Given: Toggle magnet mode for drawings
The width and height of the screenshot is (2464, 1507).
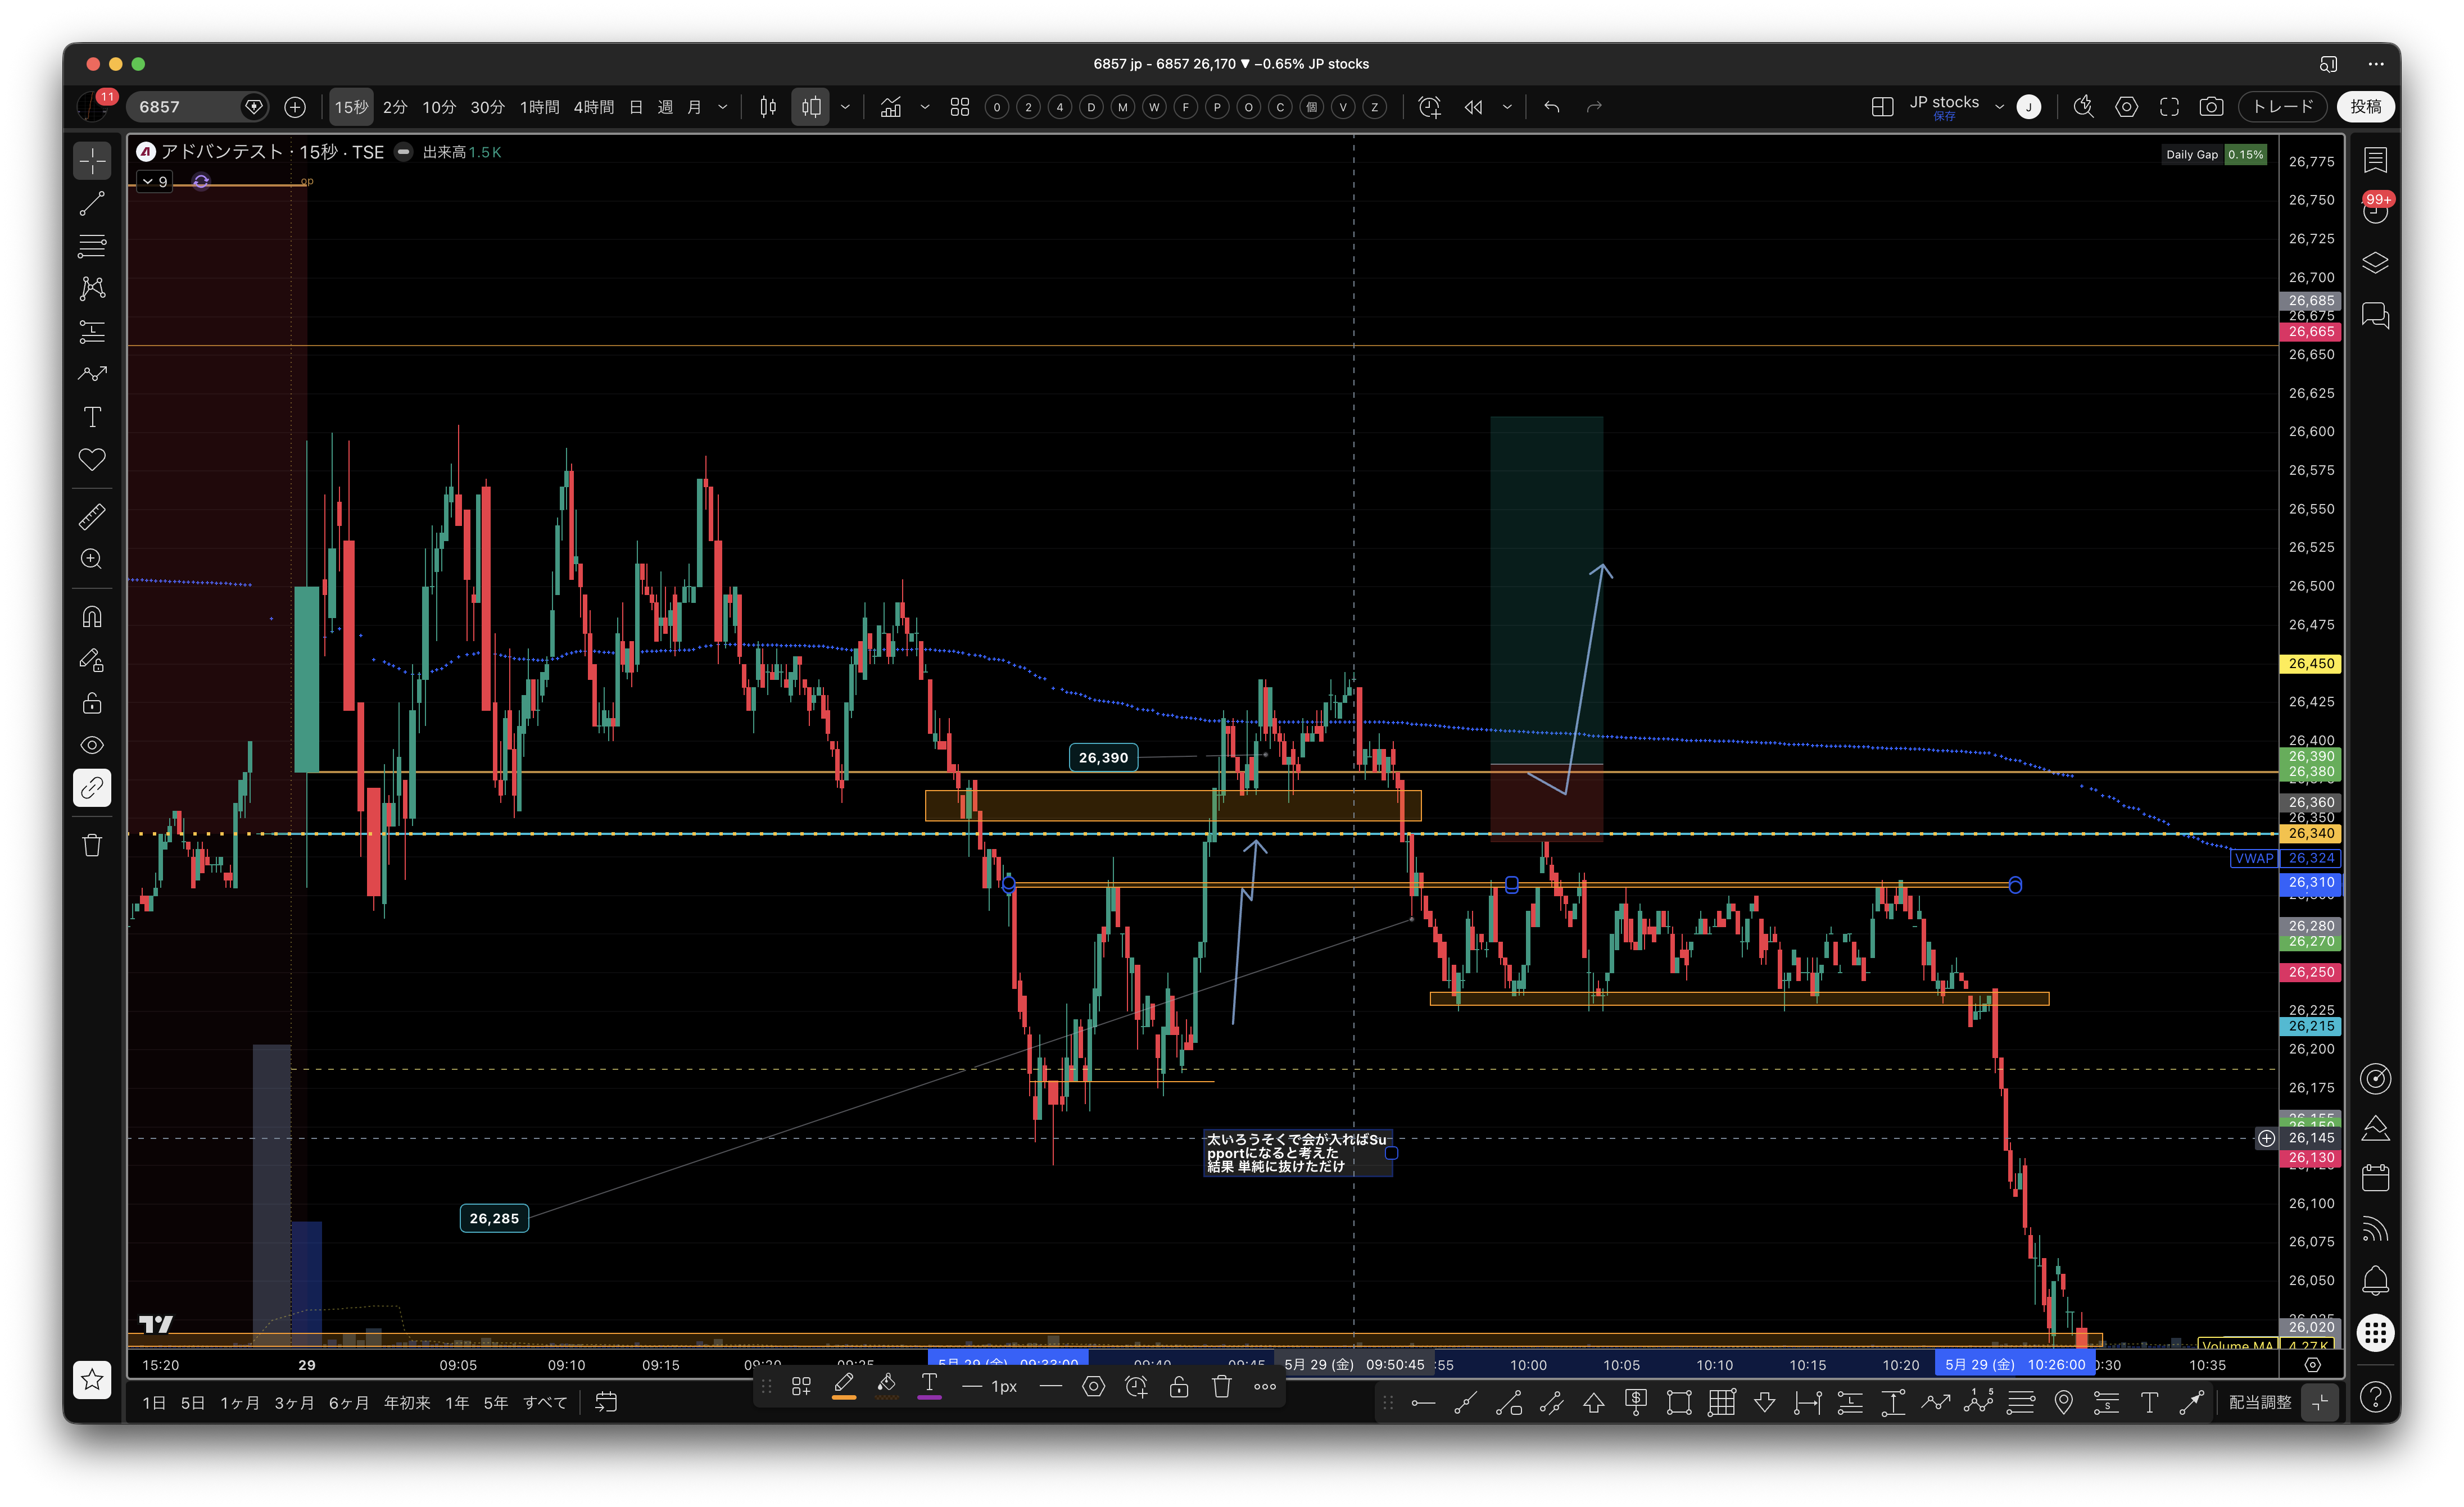Looking at the screenshot, I should coord(92,617).
